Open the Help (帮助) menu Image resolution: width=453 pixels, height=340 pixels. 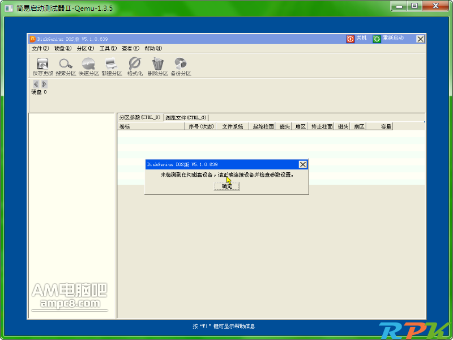pyautogui.click(x=153, y=49)
